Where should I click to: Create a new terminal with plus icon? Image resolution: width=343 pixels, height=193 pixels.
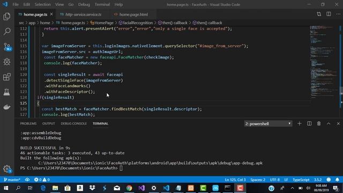click(x=300, y=124)
